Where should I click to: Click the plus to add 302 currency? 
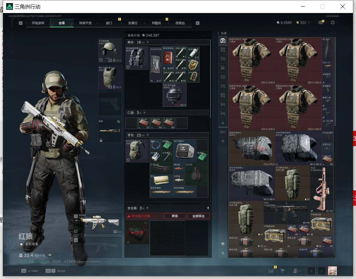point(309,23)
